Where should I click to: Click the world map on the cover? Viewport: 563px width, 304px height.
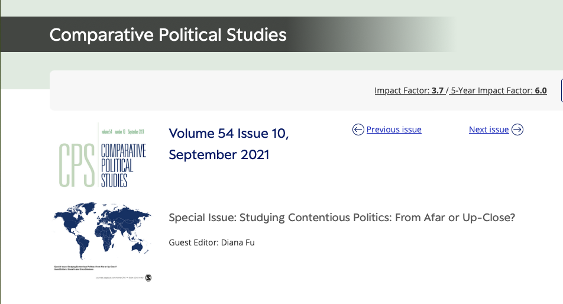click(102, 231)
